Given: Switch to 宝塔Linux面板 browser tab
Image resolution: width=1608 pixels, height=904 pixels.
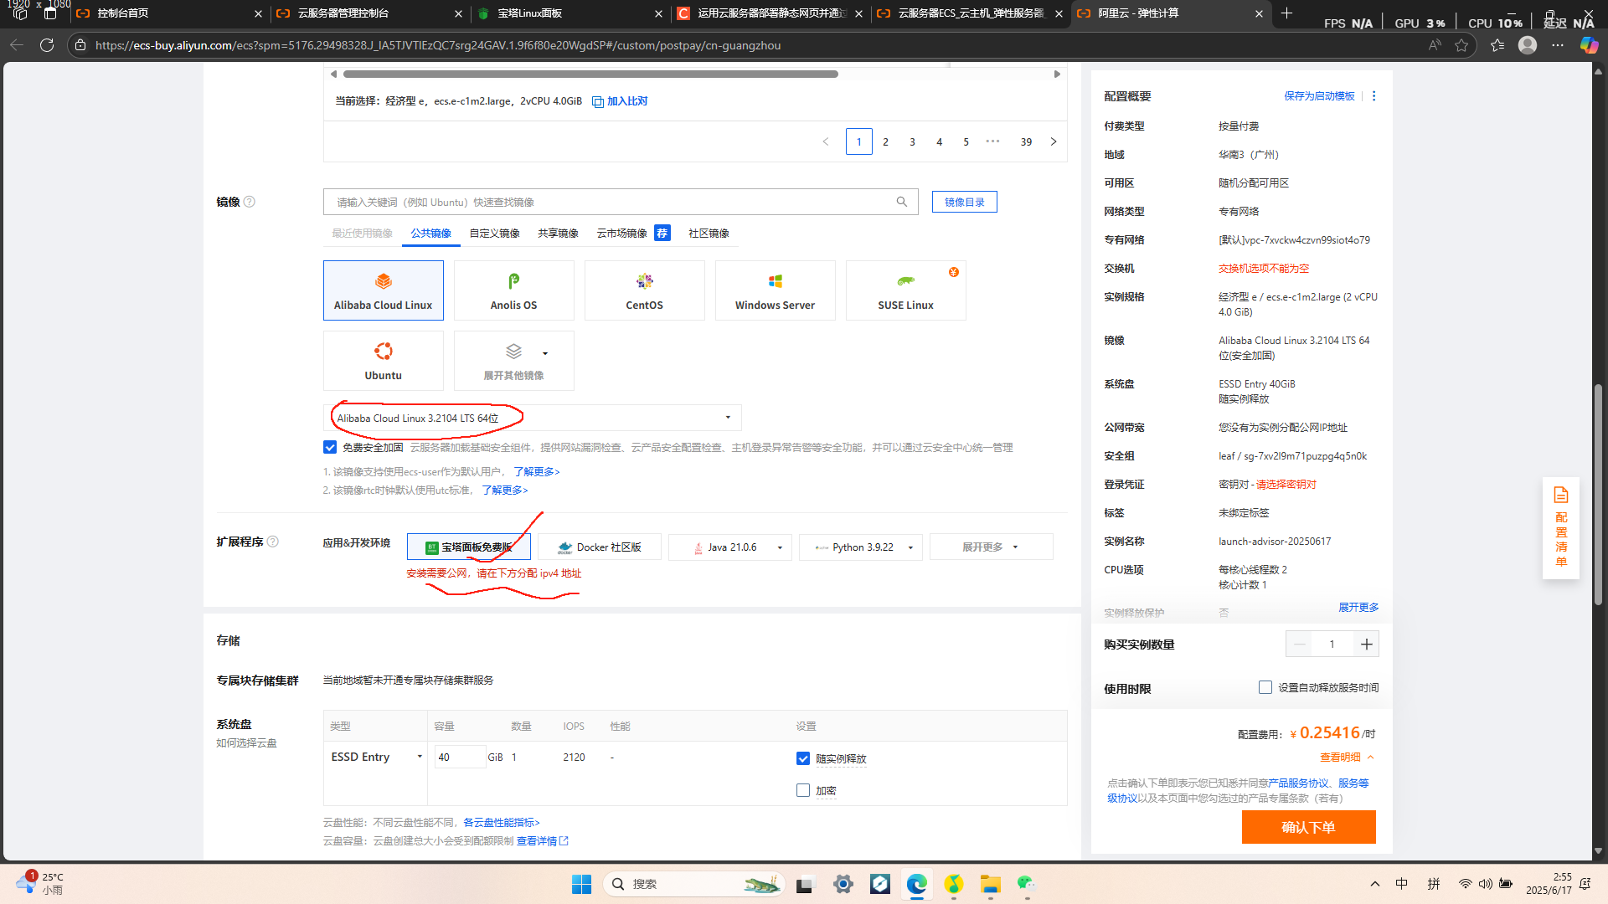Looking at the screenshot, I should pyautogui.click(x=569, y=13).
